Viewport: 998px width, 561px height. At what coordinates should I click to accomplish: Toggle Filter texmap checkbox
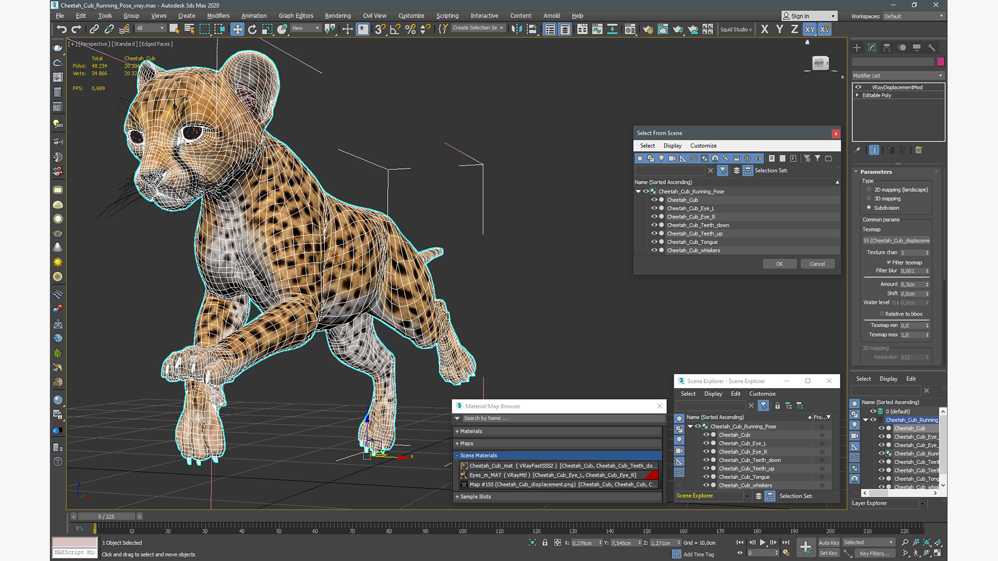[889, 262]
